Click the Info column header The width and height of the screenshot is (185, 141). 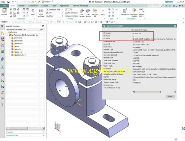click(41, 30)
